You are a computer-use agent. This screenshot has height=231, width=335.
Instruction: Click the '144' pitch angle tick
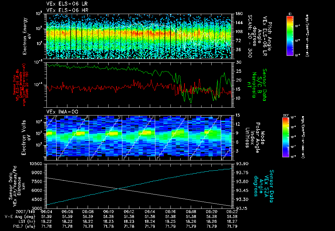[x=239, y=23]
